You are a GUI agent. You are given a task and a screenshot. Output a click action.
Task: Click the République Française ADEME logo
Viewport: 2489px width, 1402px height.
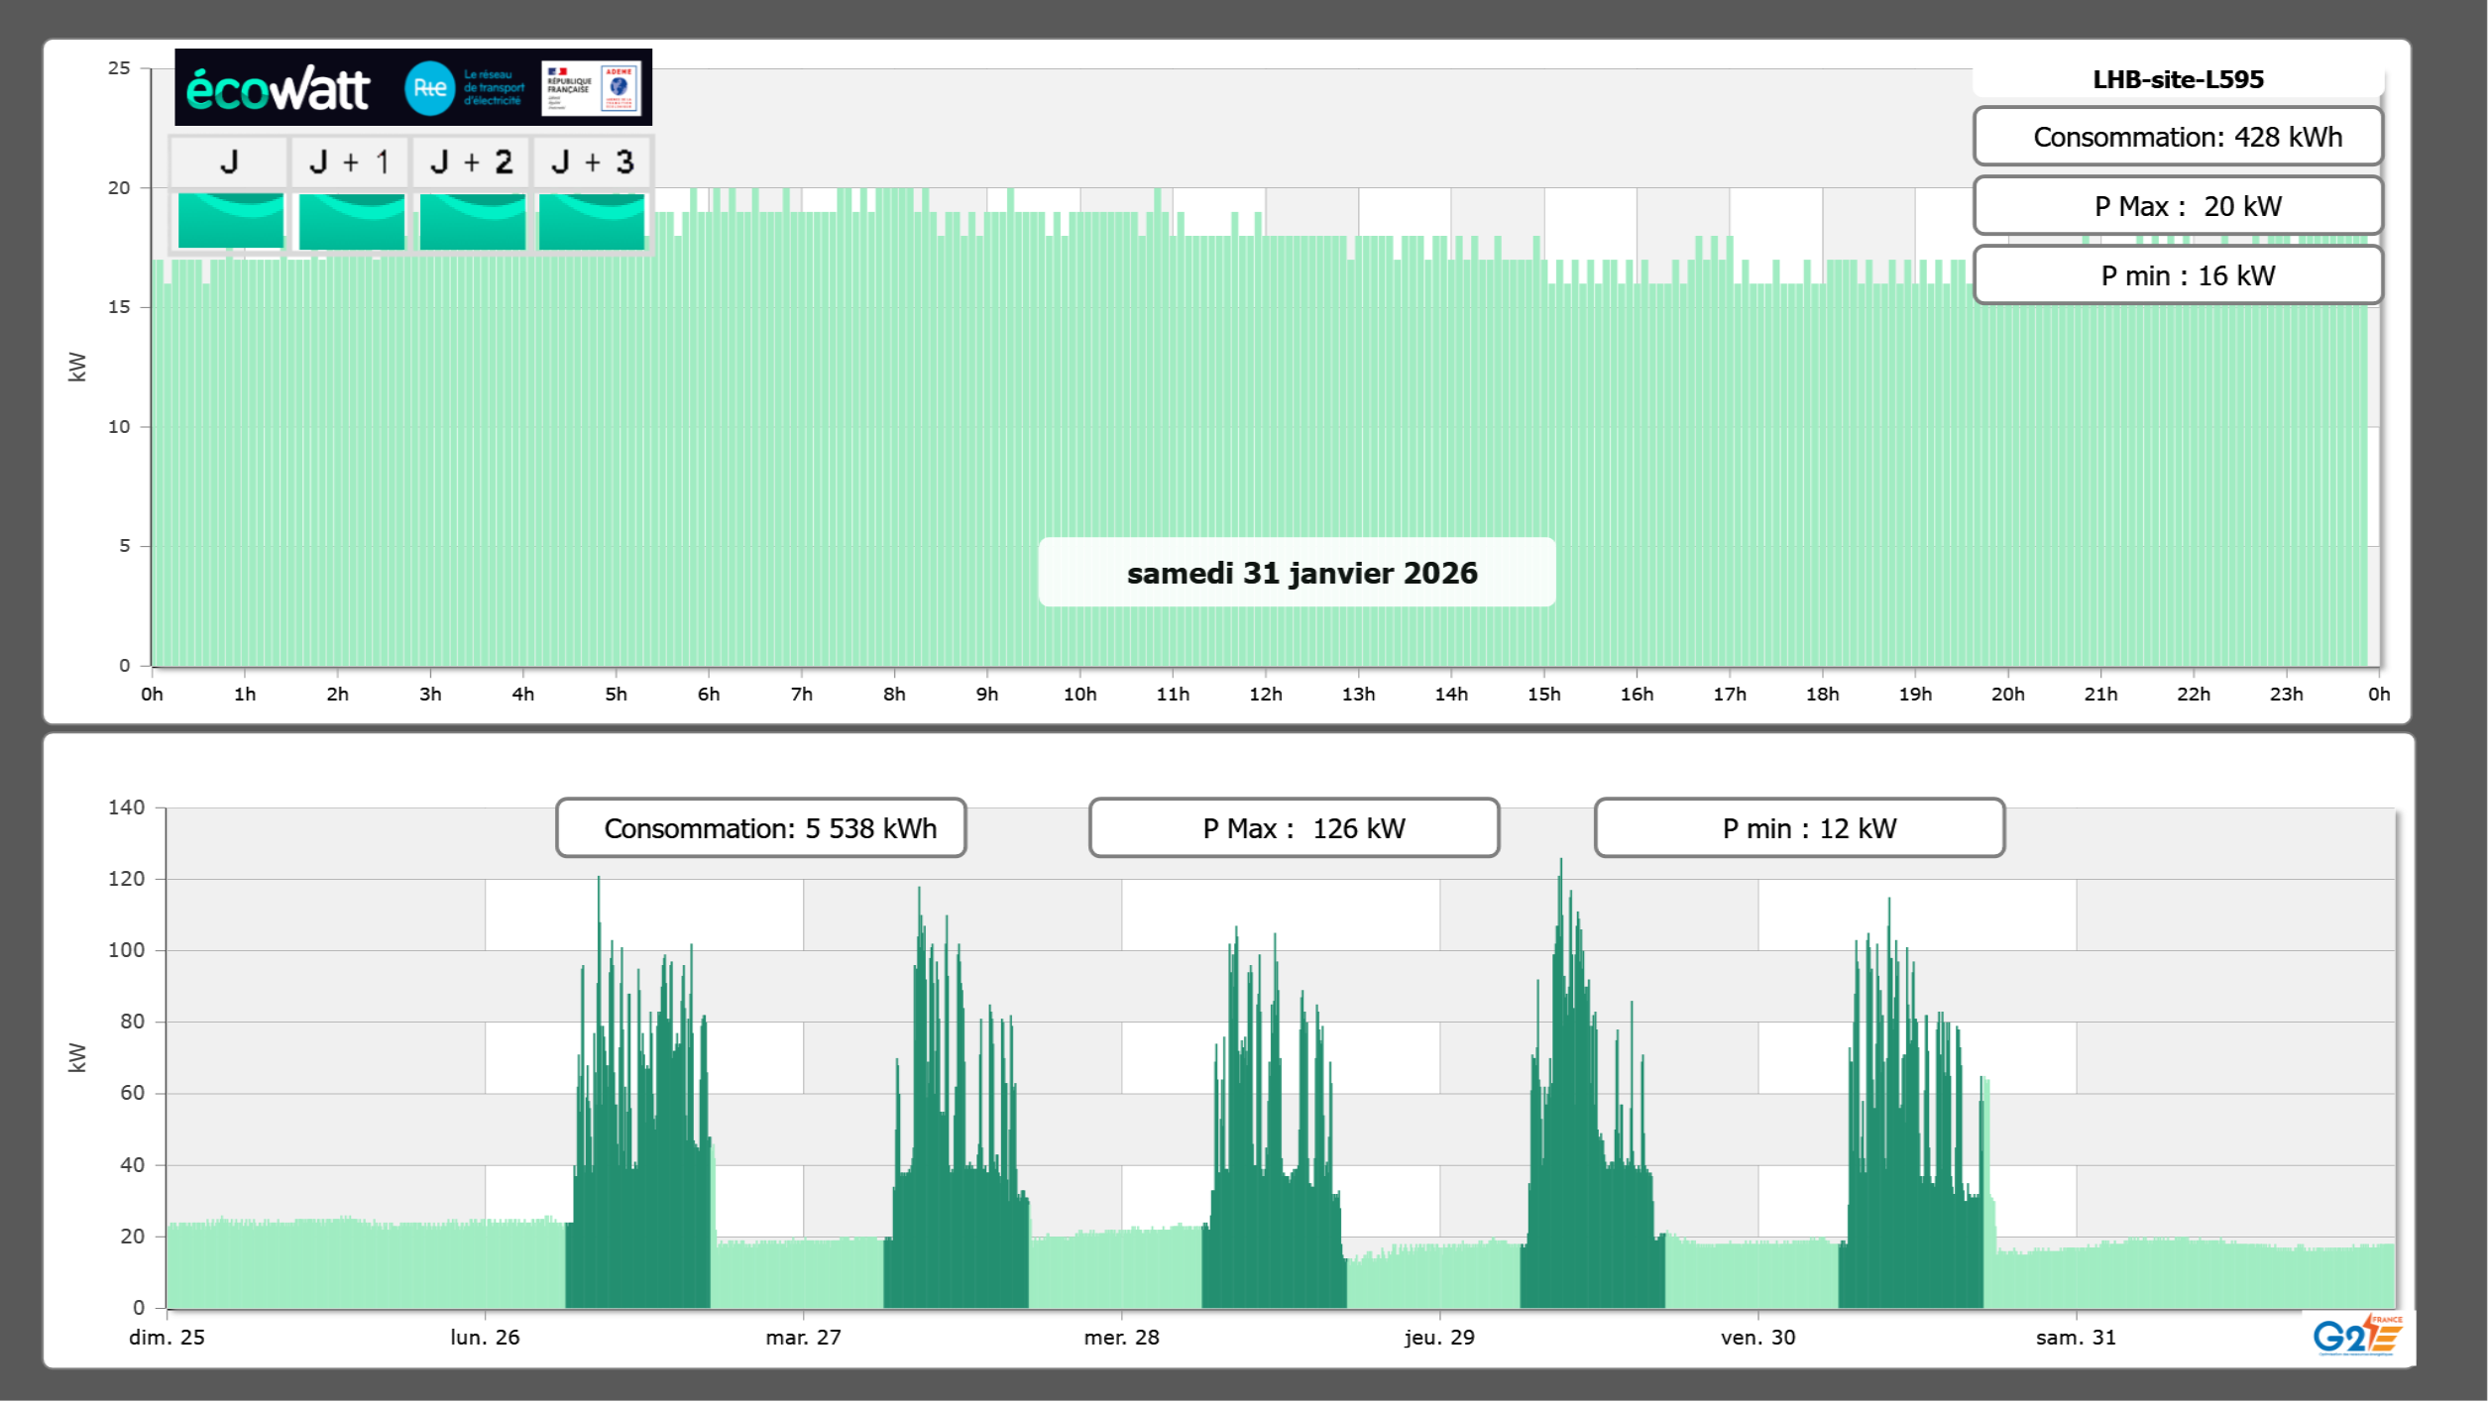pyautogui.click(x=592, y=88)
